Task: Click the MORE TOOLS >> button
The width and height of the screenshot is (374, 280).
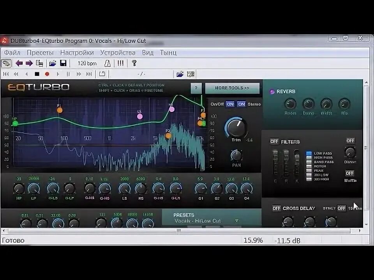Action: [232, 88]
